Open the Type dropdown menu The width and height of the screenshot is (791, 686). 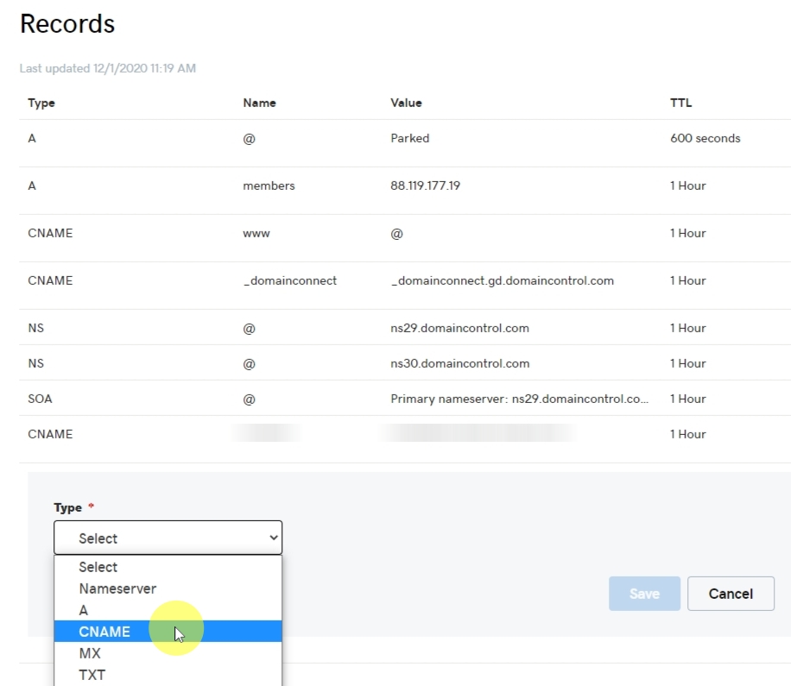click(168, 538)
